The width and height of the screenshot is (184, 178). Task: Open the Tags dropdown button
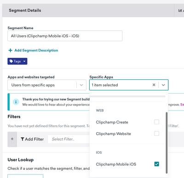[17, 61]
